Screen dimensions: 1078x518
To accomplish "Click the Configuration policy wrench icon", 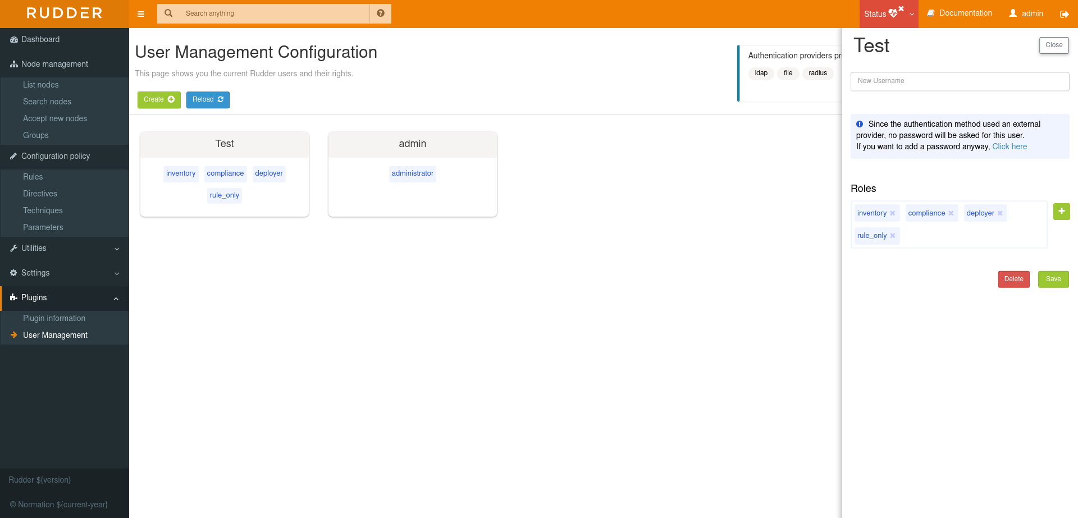I will point(12,156).
